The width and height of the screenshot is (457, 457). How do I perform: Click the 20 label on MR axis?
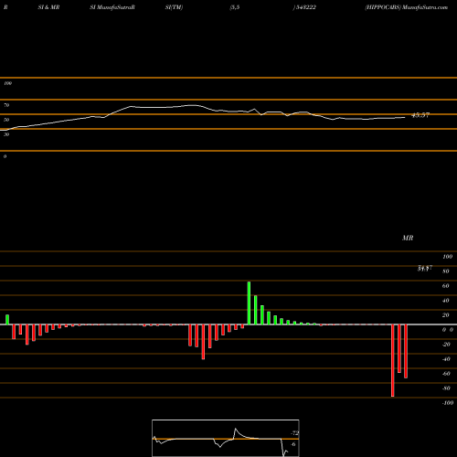tap(446, 315)
